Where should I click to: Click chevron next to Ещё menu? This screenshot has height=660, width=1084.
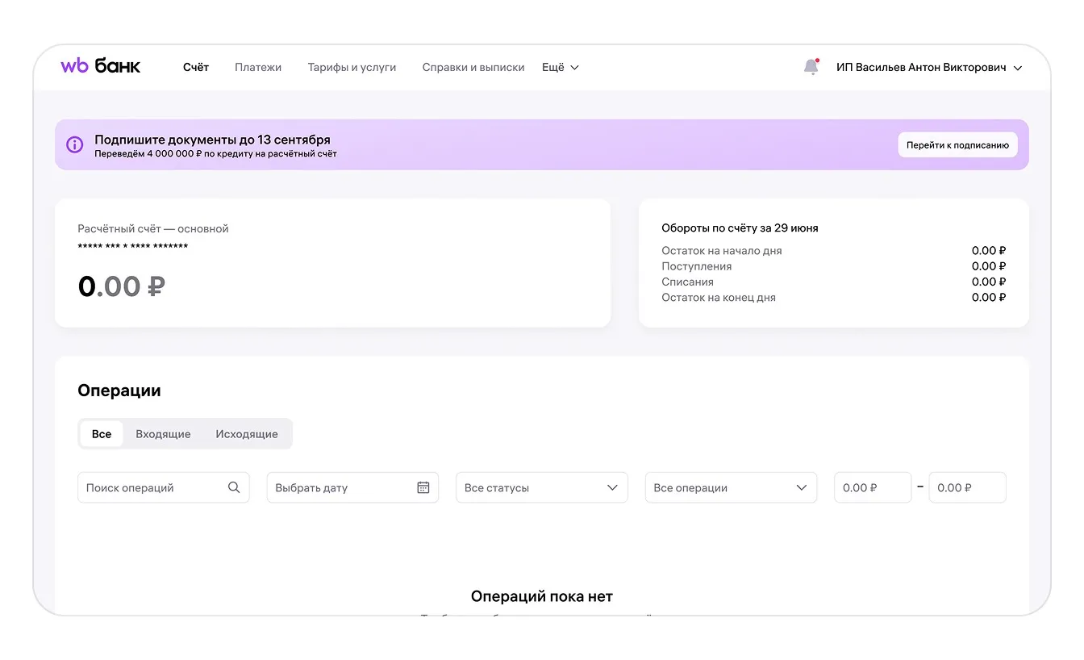coord(575,68)
